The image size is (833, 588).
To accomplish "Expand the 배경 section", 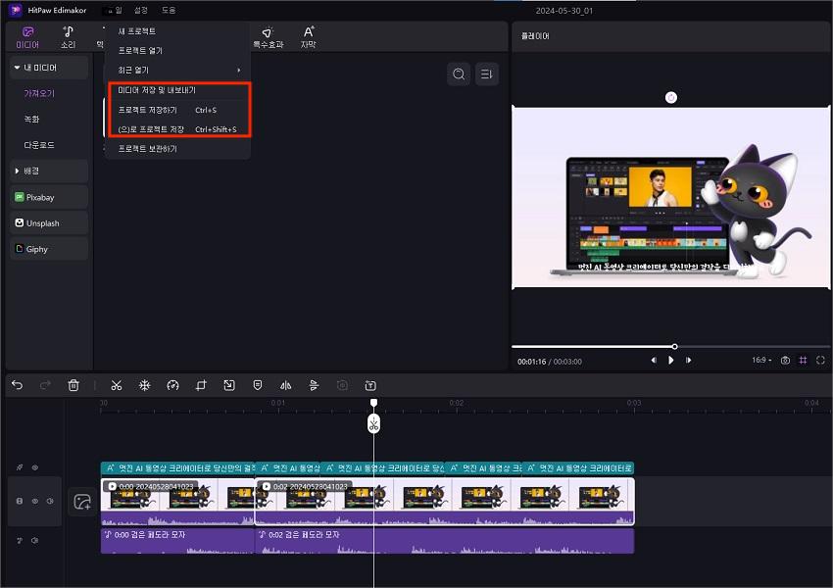I will click(18, 171).
